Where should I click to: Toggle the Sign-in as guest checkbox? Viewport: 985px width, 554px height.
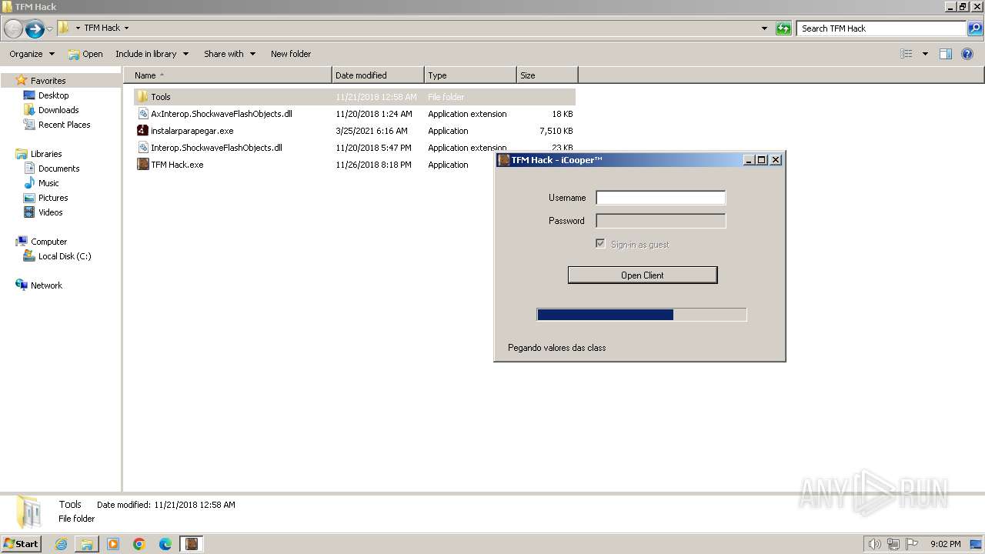600,244
